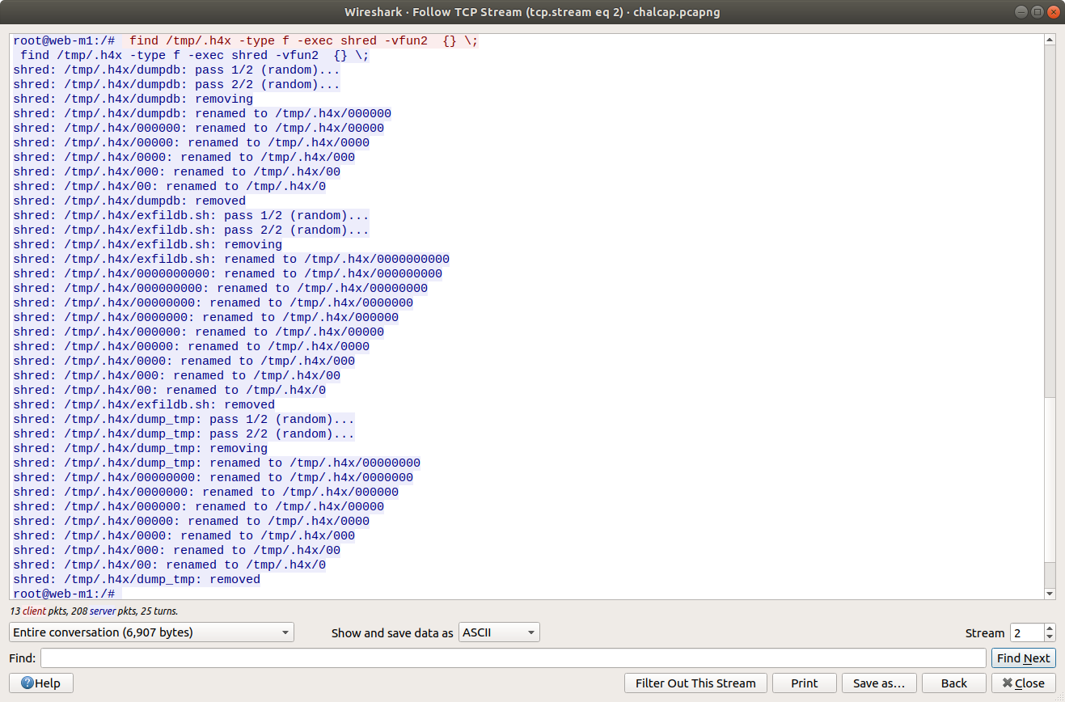Close the window from the title bar
Image resolution: width=1065 pixels, height=702 pixels.
(x=1053, y=12)
